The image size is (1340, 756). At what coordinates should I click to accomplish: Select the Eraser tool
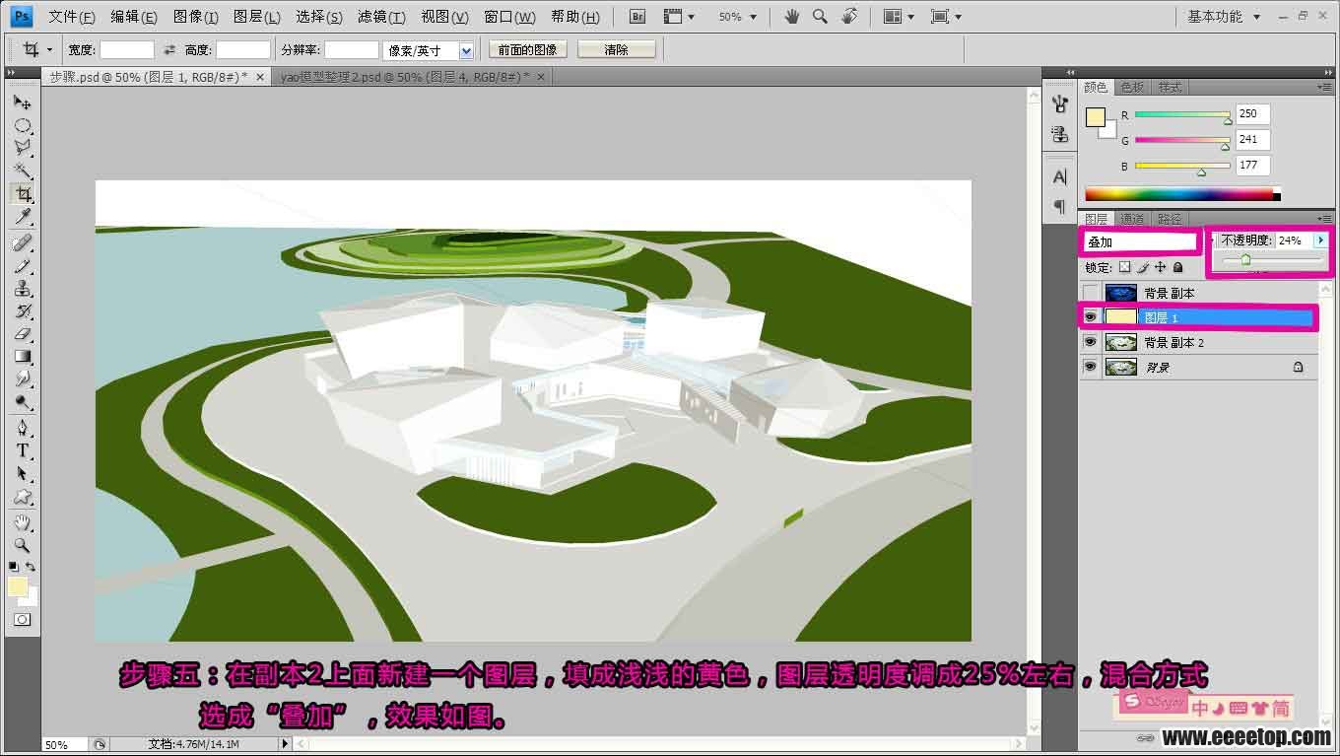coord(23,334)
